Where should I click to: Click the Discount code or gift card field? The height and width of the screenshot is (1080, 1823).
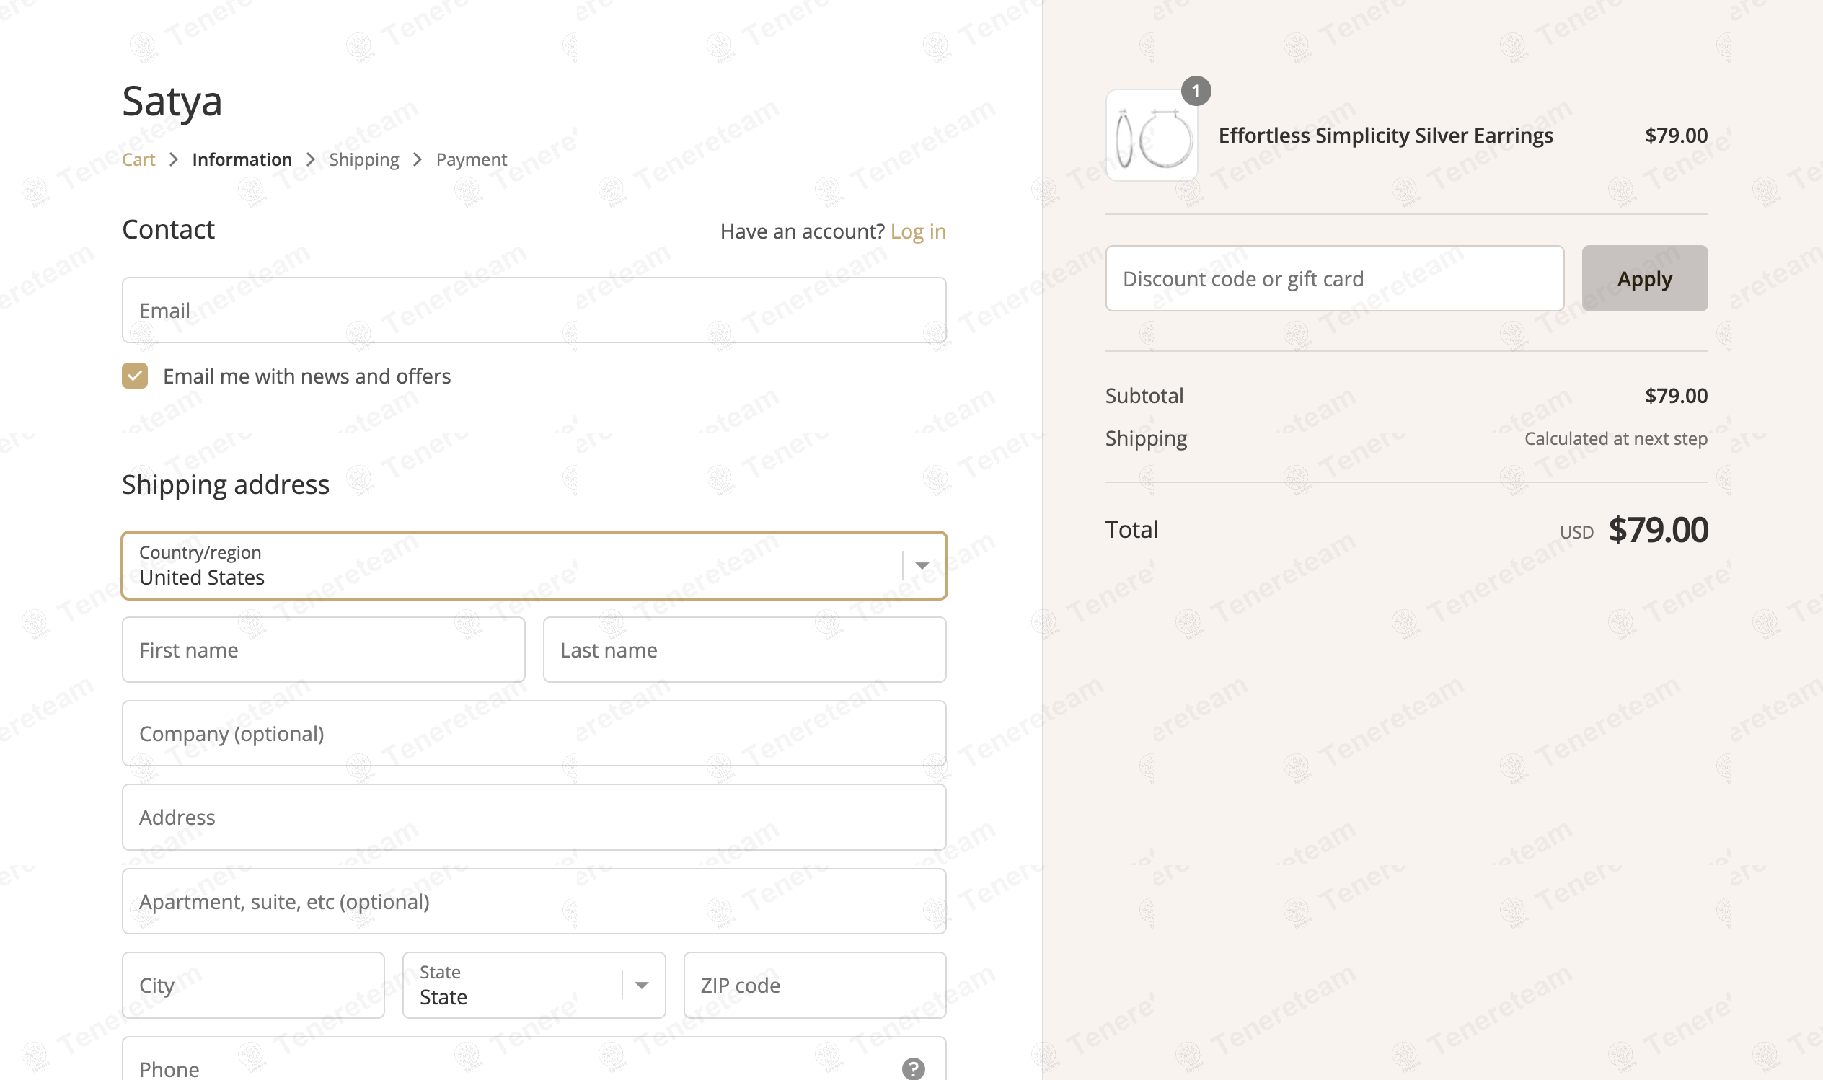point(1335,279)
